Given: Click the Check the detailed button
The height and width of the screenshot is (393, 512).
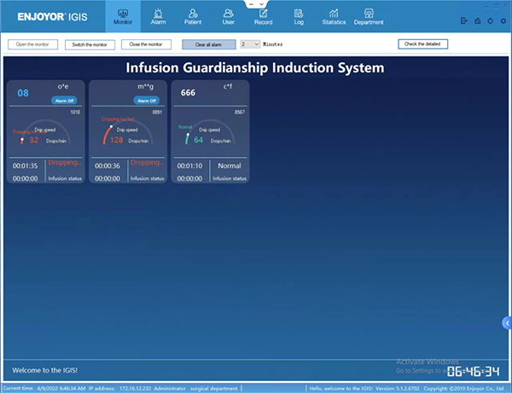Looking at the screenshot, I should point(422,43).
